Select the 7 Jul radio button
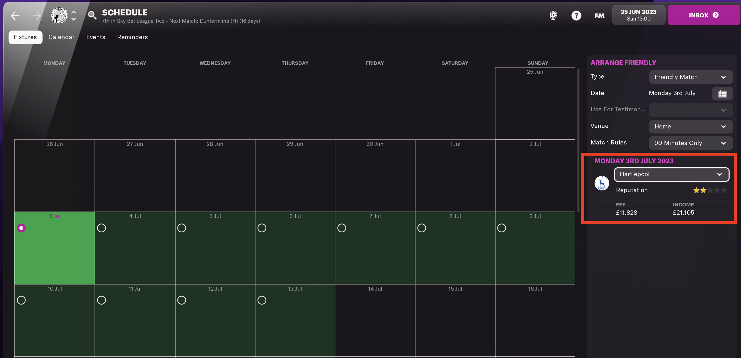The image size is (741, 358). click(342, 228)
